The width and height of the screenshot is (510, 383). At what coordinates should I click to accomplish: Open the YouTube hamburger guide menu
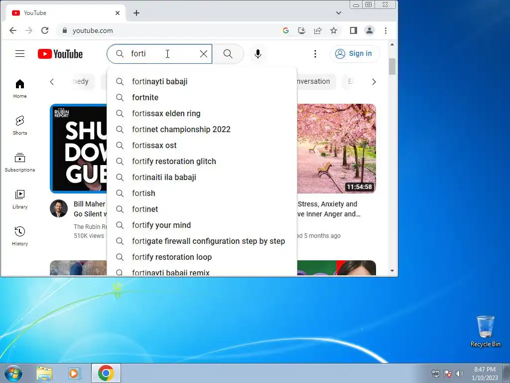click(20, 54)
